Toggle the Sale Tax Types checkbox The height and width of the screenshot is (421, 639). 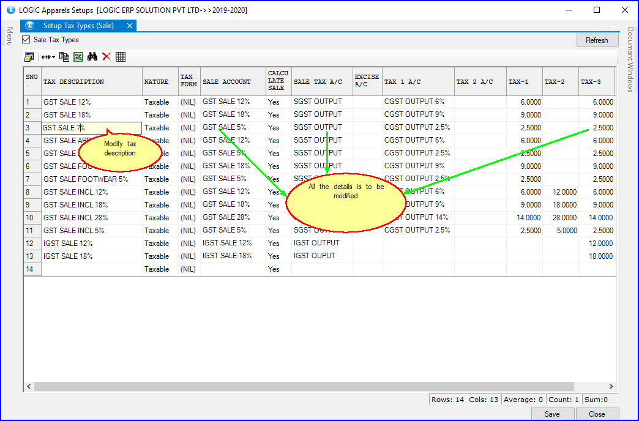click(26, 40)
